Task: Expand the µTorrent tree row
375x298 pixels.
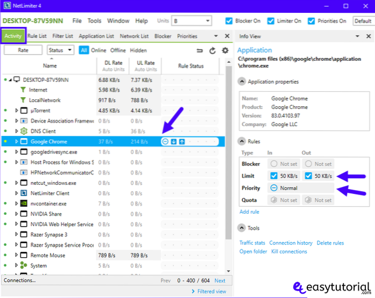Action: (x=16, y=111)
